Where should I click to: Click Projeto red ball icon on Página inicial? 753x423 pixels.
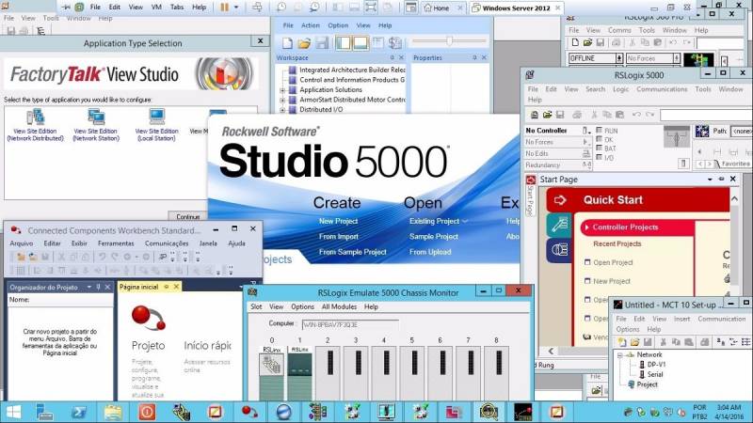[x=148, y=318]
